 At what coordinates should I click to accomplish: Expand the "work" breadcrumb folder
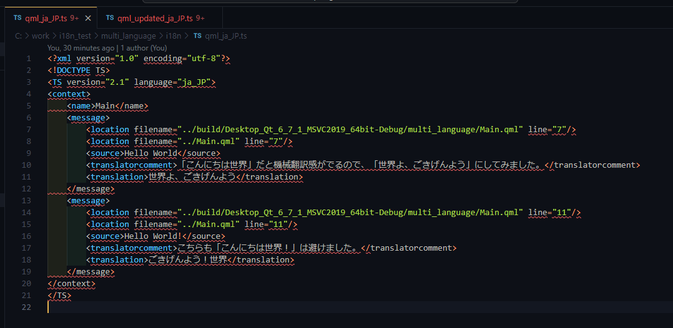click(41, 36)
